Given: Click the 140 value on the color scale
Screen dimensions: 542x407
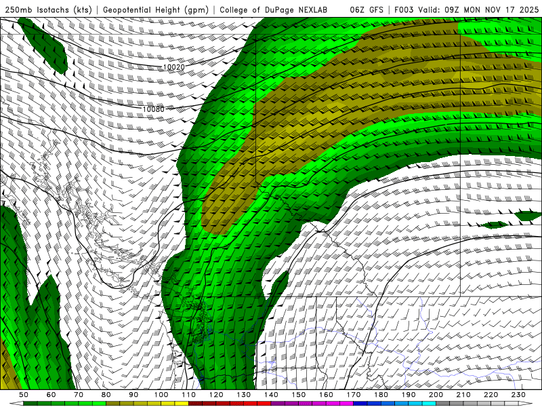Looking at the screenshot, I should pyautogui.click(x=271, y=395).
